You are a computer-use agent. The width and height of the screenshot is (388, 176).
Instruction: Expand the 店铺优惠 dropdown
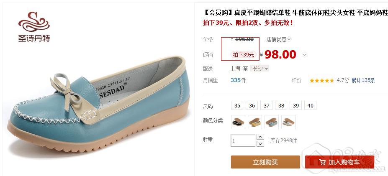[279, 39]
